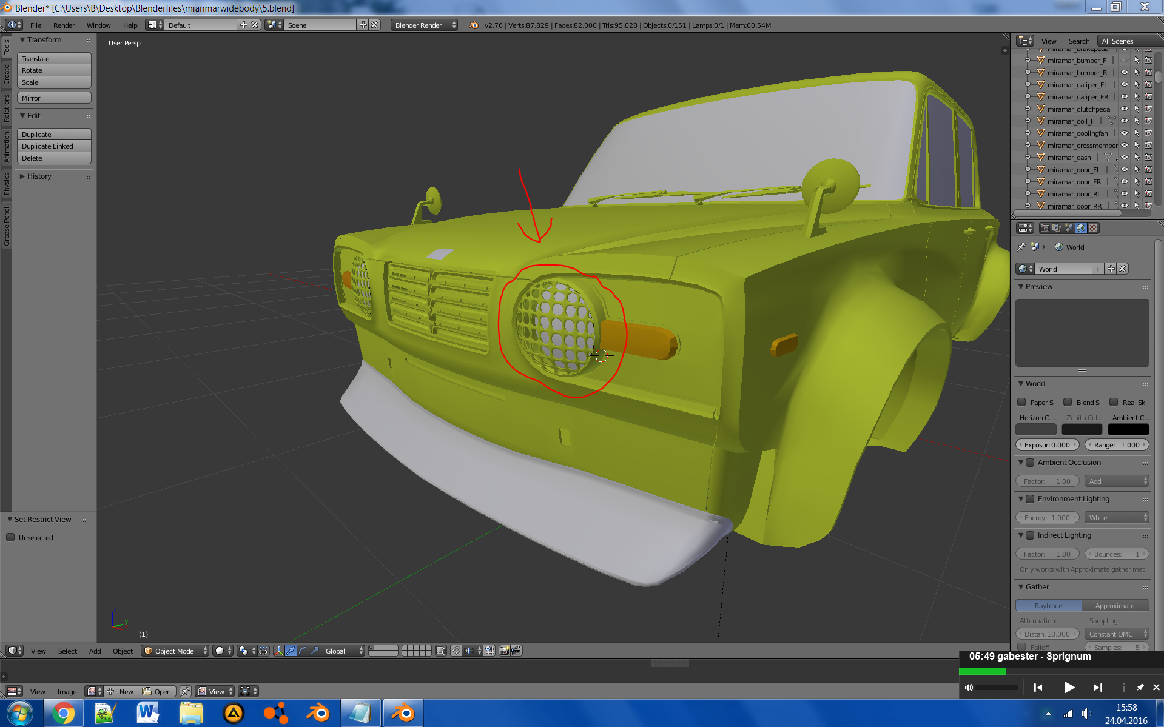1164x727 pixels.
Task: Open the Environment Lighting White color dropdown
Action: point(1117,517)
